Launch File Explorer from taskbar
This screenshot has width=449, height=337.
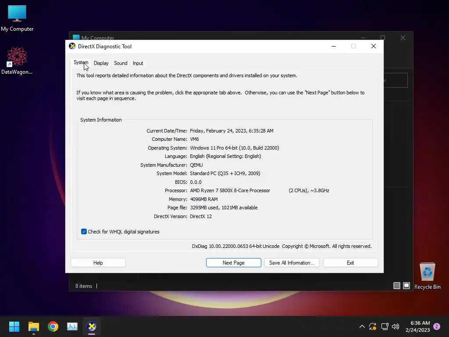coord(34,326)
